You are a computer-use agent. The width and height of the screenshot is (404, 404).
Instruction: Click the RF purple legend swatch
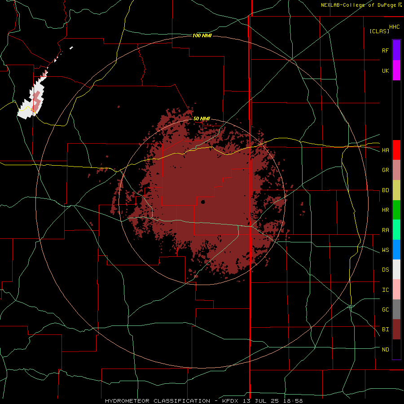396,50
